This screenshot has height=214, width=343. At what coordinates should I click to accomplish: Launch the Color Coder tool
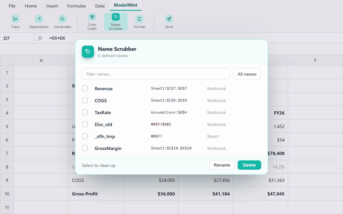(x=92, y=22)
